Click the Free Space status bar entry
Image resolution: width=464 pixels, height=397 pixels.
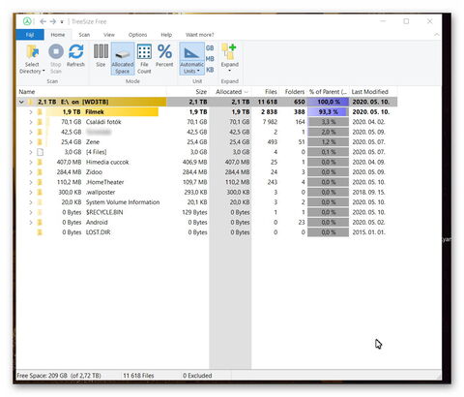[59, 376]
